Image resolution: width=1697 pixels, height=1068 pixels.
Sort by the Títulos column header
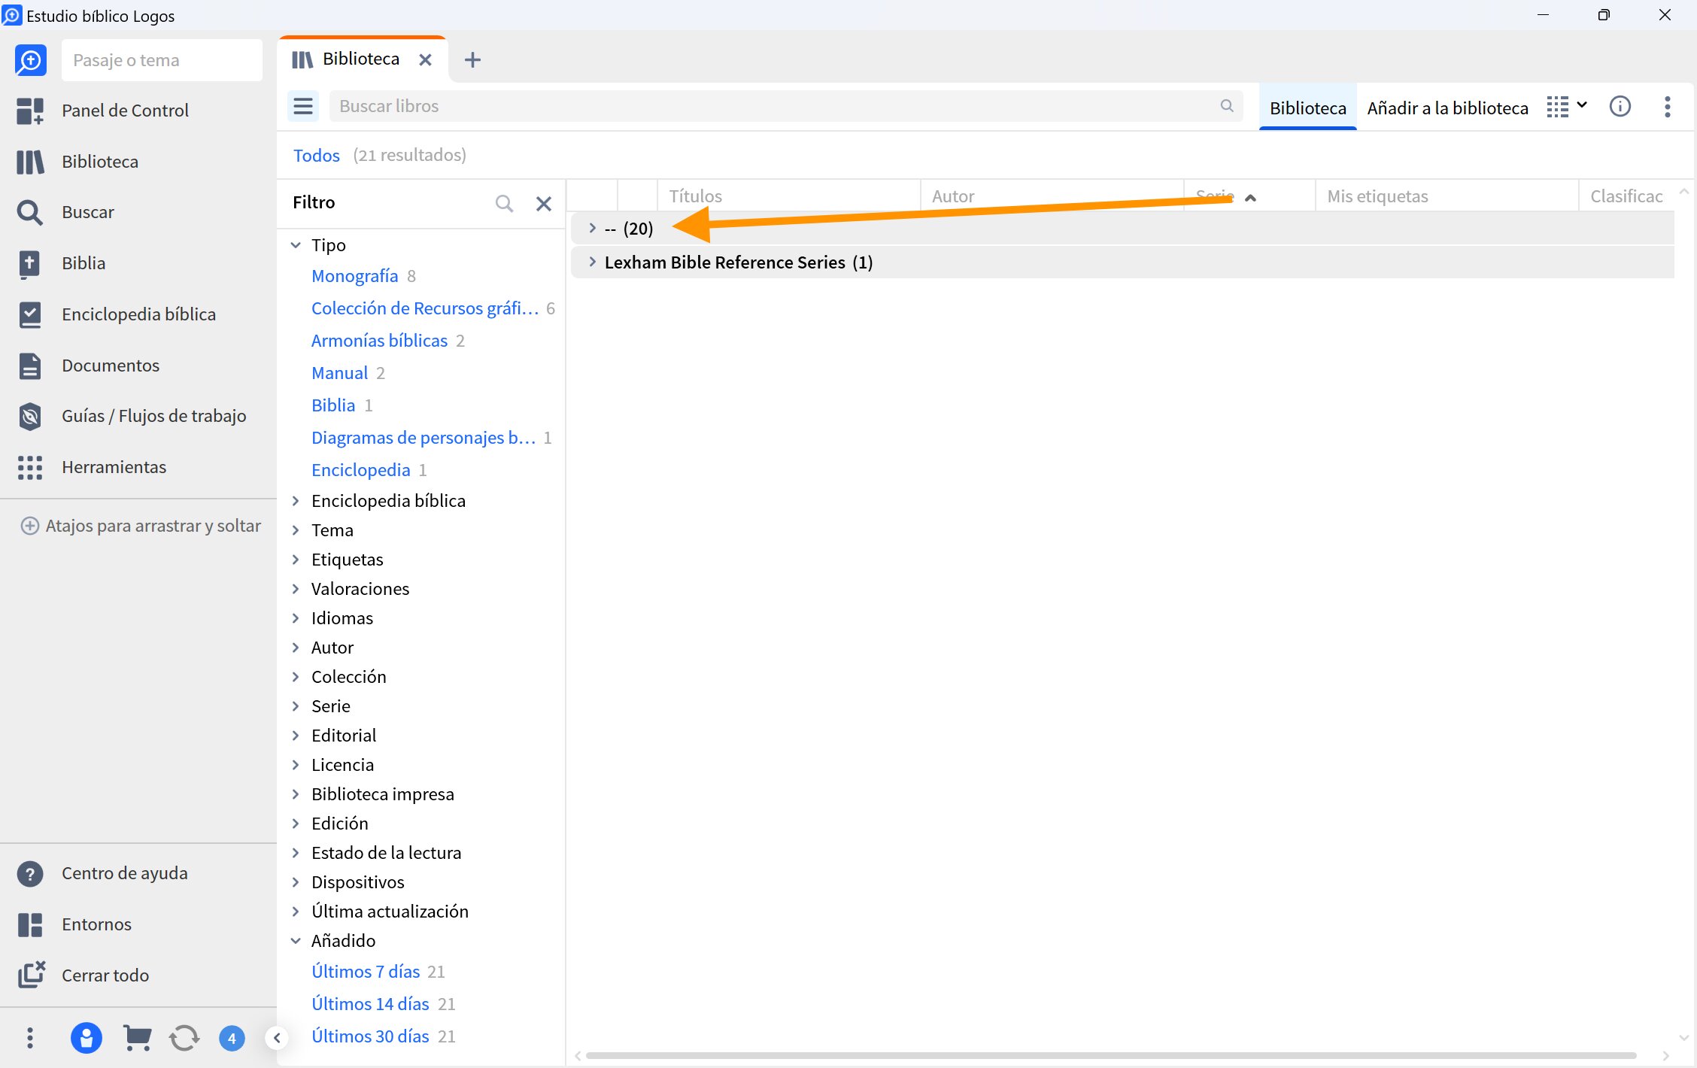tap(789, 196)
